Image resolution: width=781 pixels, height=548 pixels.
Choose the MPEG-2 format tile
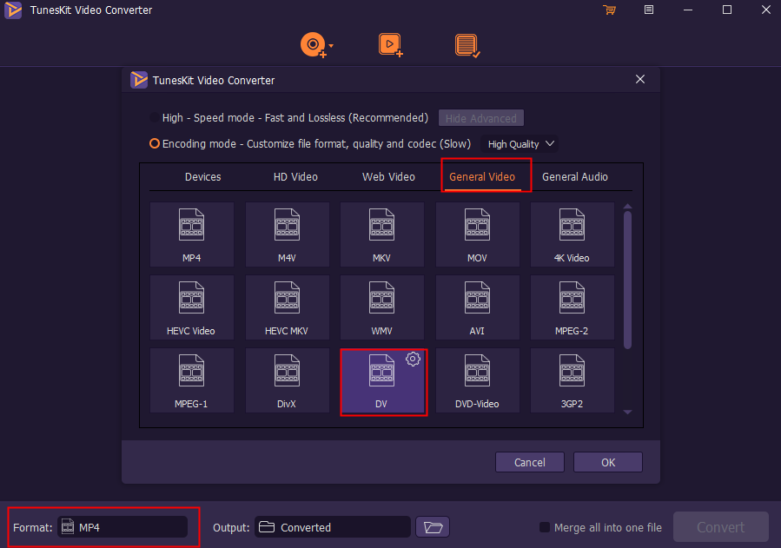[x=572, y=307]
